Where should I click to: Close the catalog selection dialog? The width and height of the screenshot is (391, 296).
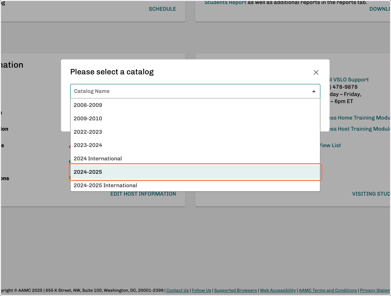[316, 73]
